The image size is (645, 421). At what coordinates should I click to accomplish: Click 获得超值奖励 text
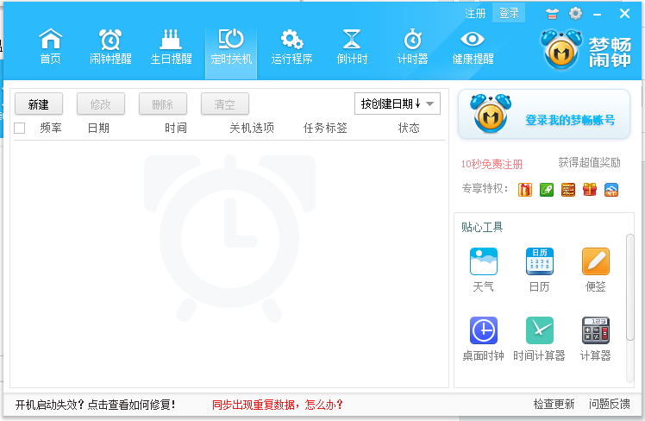click(589, 162)
